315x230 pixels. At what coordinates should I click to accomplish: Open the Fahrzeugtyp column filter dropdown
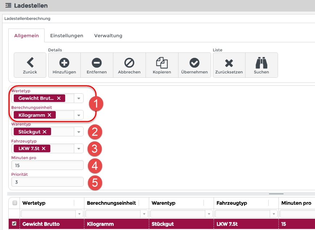[x=274, y=214]
